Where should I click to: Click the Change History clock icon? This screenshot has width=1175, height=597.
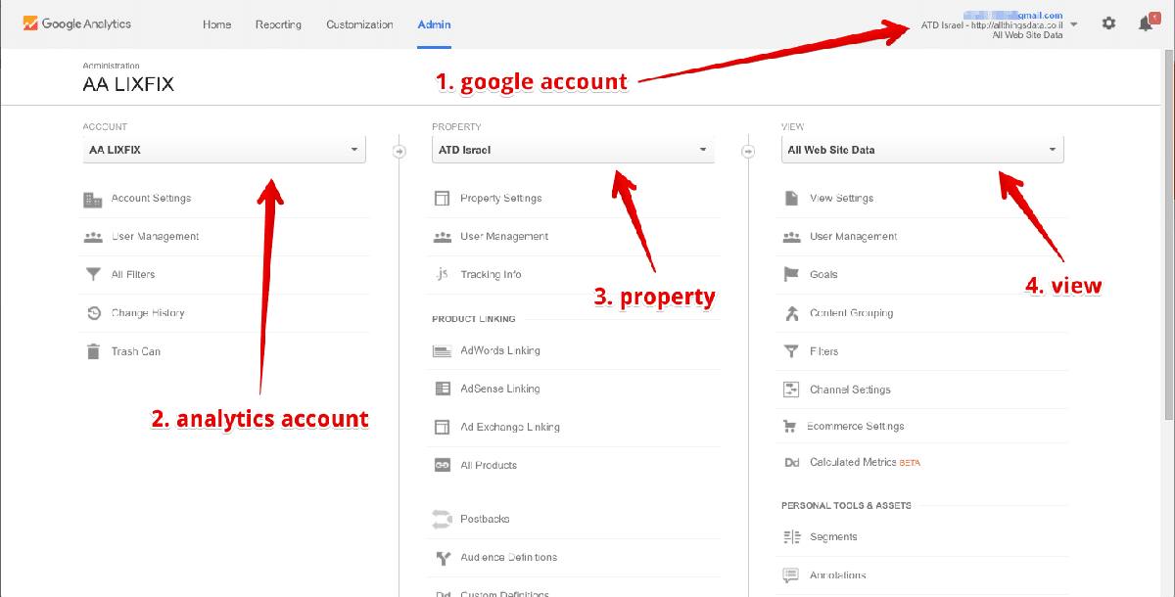93,313
